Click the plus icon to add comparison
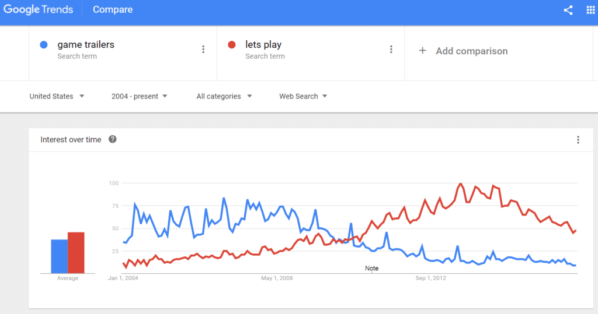 coord(423,51)
